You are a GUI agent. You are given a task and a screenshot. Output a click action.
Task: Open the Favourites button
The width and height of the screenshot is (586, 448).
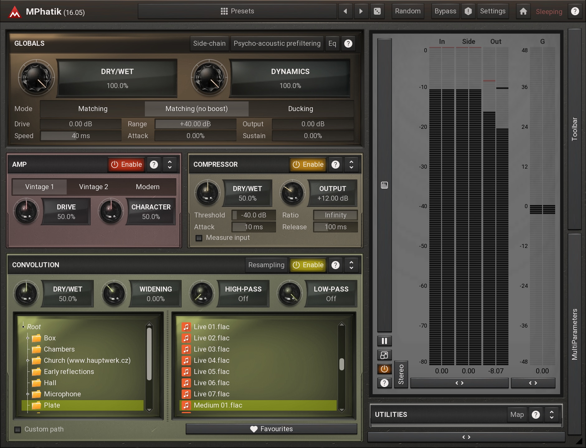pos(271,429)
